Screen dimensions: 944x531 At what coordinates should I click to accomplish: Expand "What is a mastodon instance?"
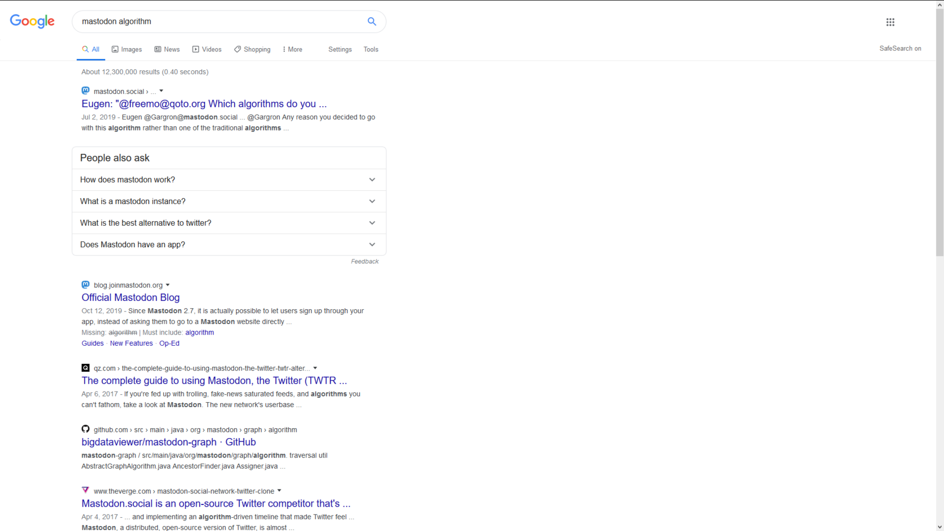pyautogui.click(x=228, y=201)
